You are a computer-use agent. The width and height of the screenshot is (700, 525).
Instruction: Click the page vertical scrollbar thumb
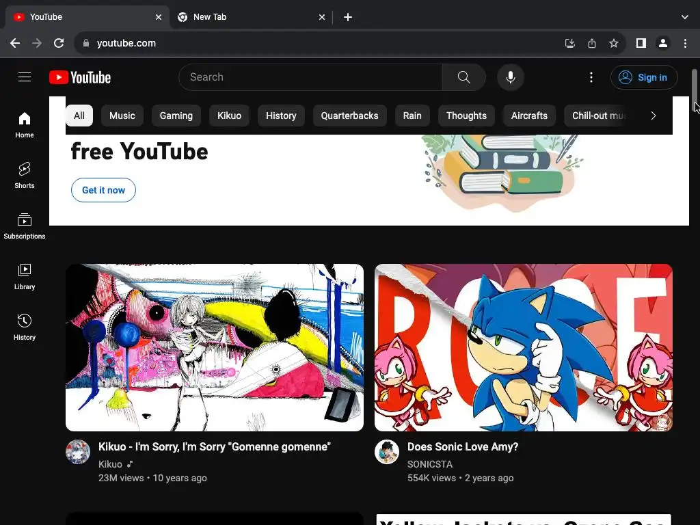pos(695,92)
